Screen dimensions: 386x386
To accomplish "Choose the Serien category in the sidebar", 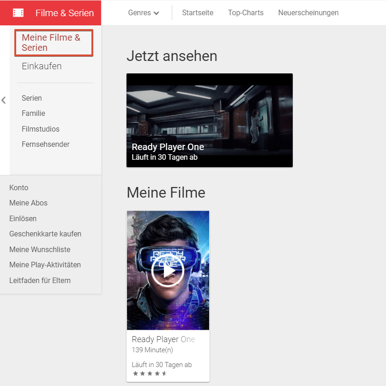I will pyautogui.click(x=32, y=98).
